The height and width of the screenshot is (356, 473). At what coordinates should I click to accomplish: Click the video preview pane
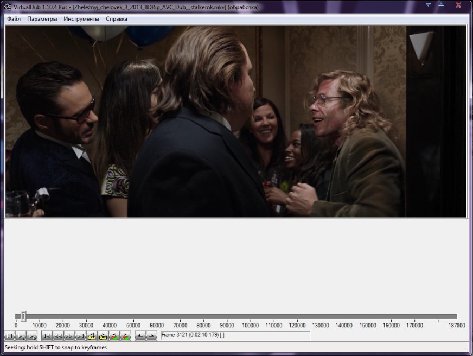(235, 121)
